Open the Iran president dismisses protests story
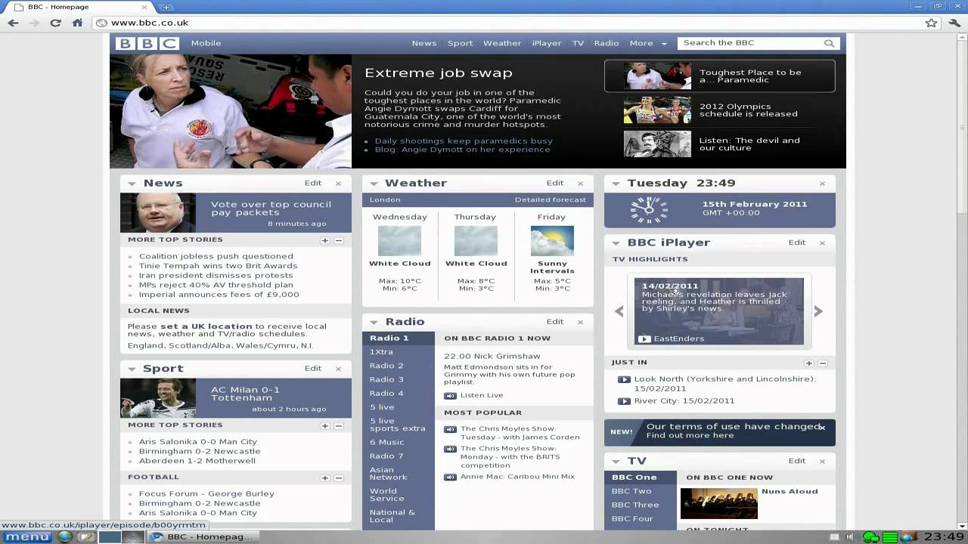This screenshot has height=544, width=968. pos(216,276)
